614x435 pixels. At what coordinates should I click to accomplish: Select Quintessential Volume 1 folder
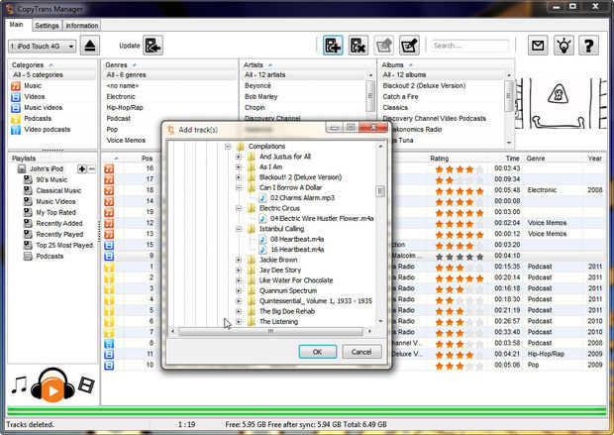point(315,301)
